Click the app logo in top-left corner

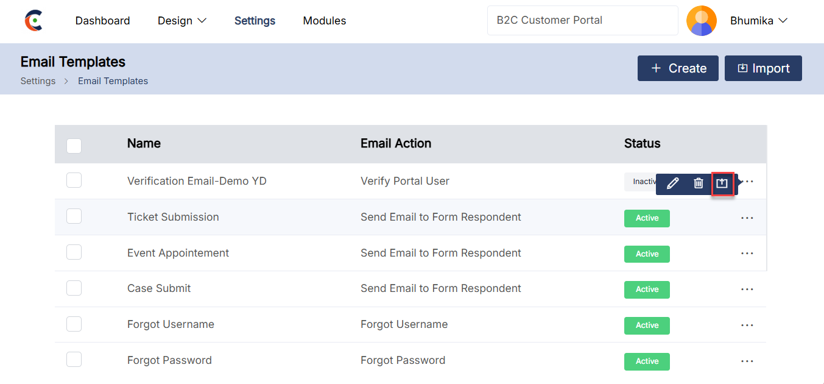pos(34,21)
